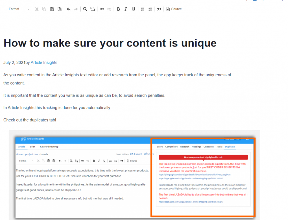Click the 'Check out the duplicates tab!' paragraph

[30, 120]
